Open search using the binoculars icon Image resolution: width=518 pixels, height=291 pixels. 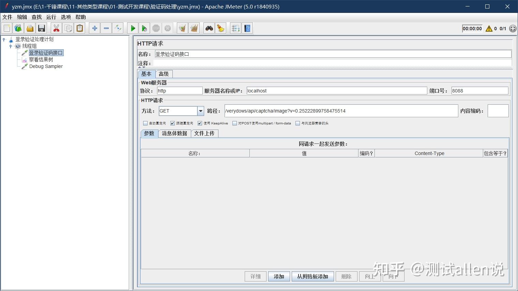coord(209,28)
